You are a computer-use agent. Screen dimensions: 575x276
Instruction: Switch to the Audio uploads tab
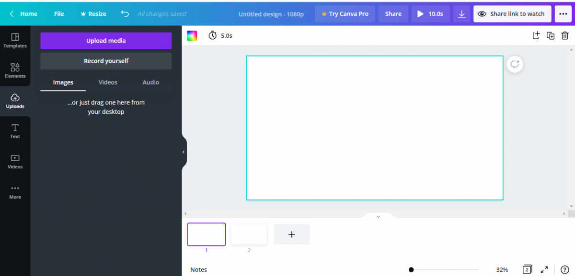click(x=150, y=82)
